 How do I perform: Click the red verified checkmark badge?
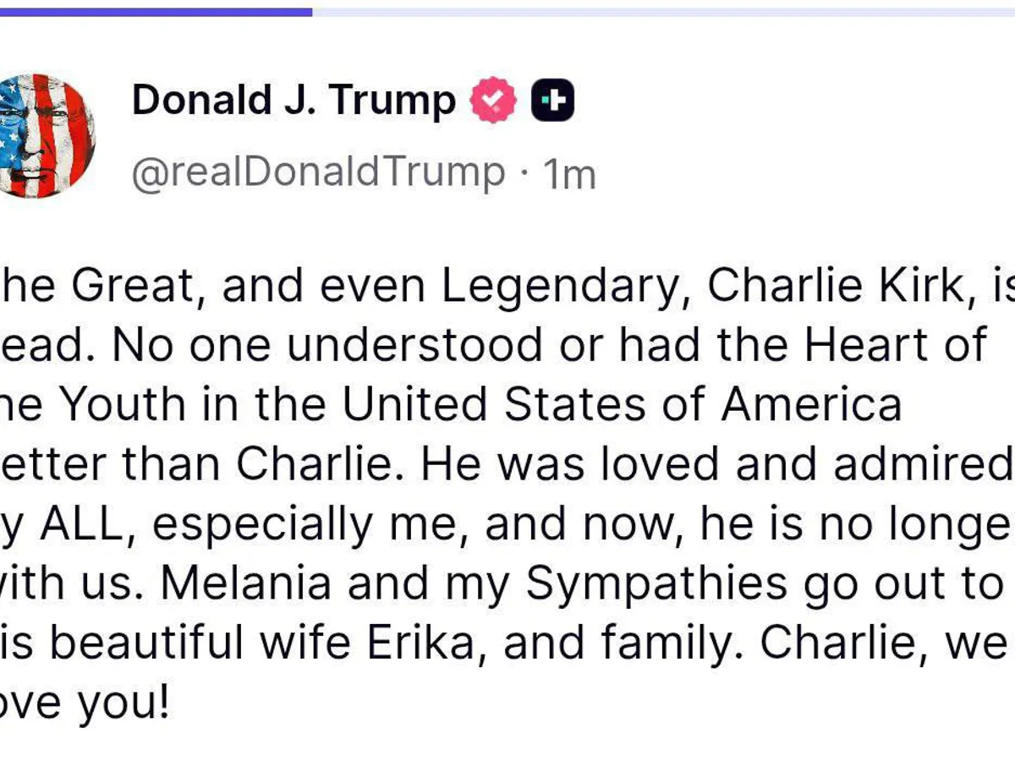[x=493, y=101]
